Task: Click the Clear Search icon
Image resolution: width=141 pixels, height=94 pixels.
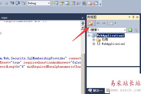Action: tap(136, 30)
